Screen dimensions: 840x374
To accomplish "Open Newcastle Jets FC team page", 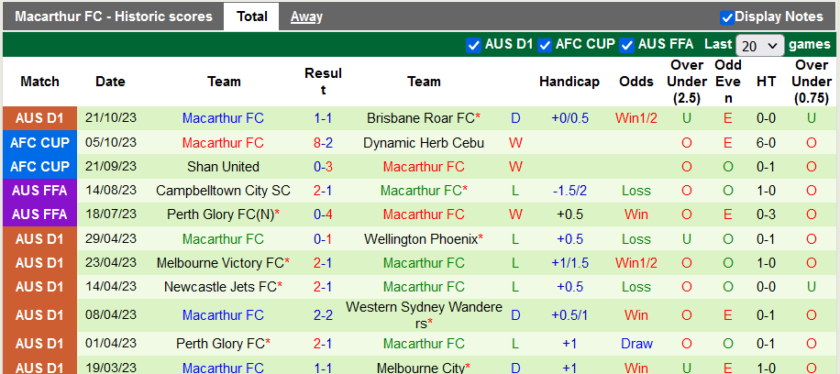I will click(x=221, y=286).
